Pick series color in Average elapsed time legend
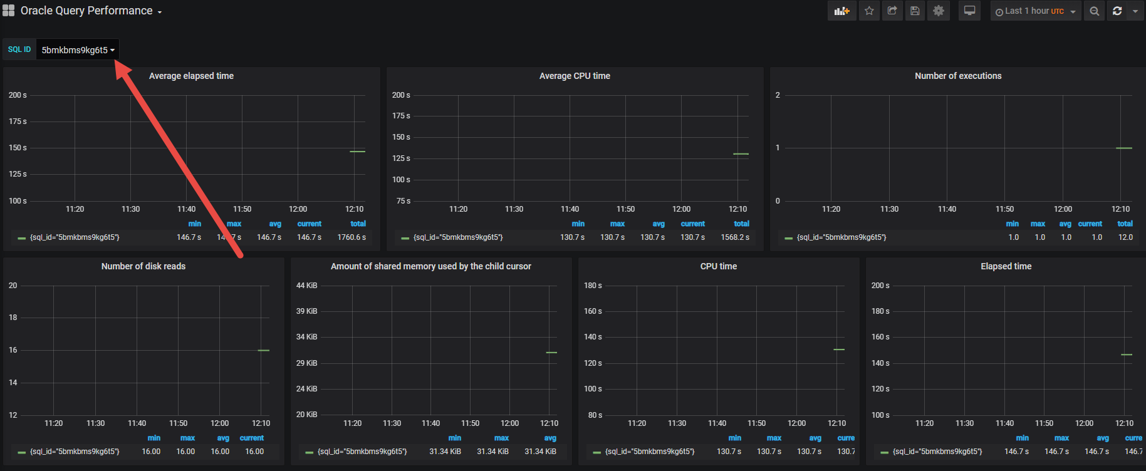Viewport: 1146px width, 471px height. point(21,238)
